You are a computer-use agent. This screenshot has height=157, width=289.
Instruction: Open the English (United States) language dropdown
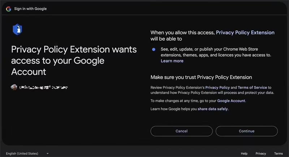tap(27, 153)
